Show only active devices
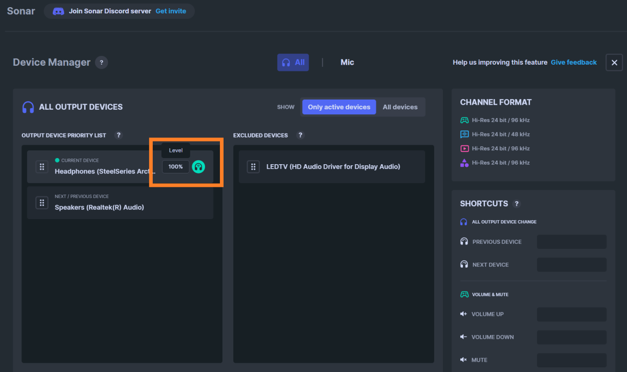The height and width of the screenshot is (372, 627). coord(339,107)
